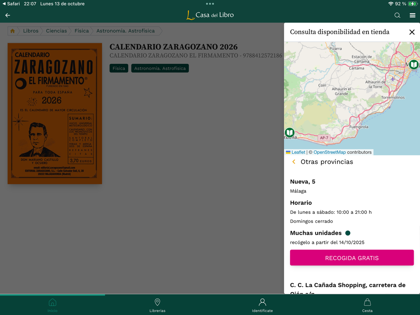
Task: Switch to the Identifícate tab
Action: [263, 305]
